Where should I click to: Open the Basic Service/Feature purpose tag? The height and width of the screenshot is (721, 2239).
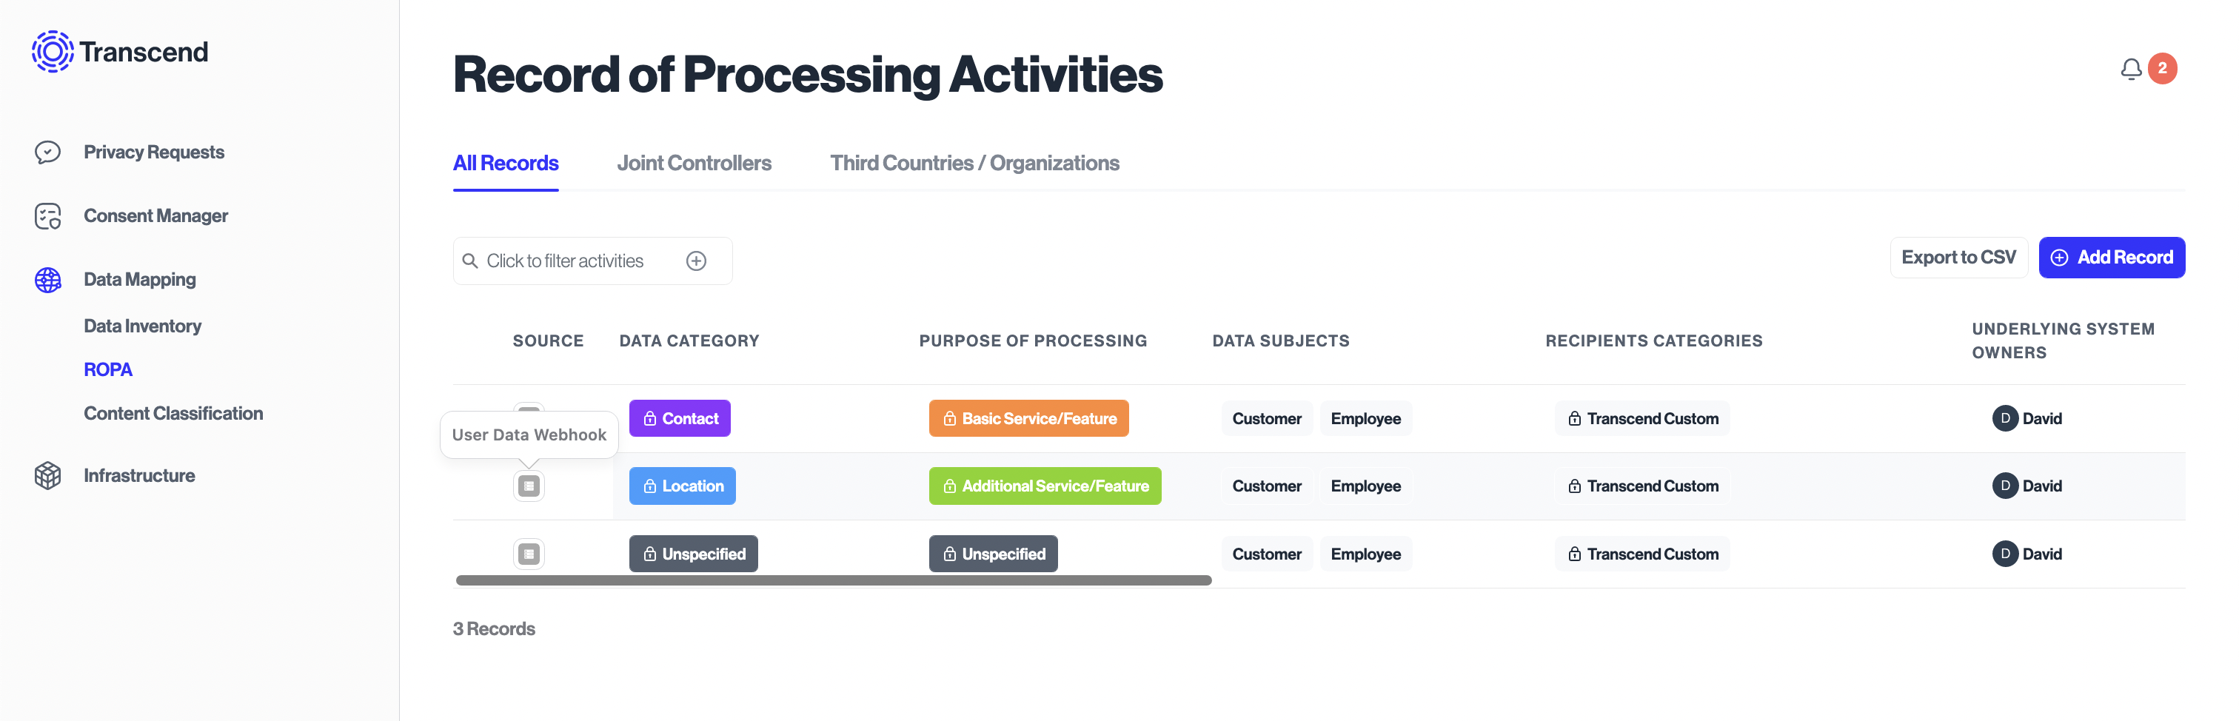coord(1028,419)
